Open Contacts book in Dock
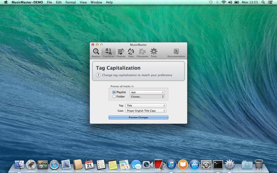 [x=78, y=165]
